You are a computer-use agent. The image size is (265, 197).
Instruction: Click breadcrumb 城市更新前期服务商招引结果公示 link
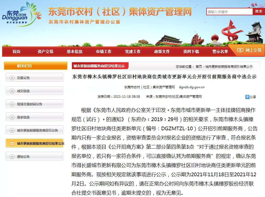(x=229, y=67)
